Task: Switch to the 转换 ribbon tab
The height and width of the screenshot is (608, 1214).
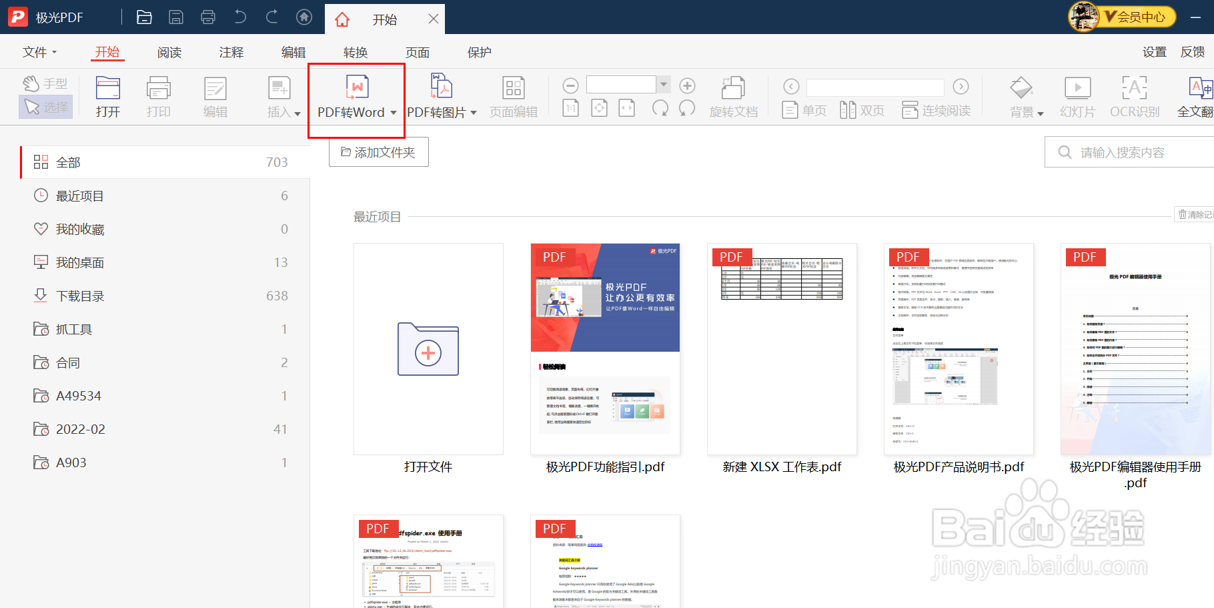Action: tap(356, 51)
